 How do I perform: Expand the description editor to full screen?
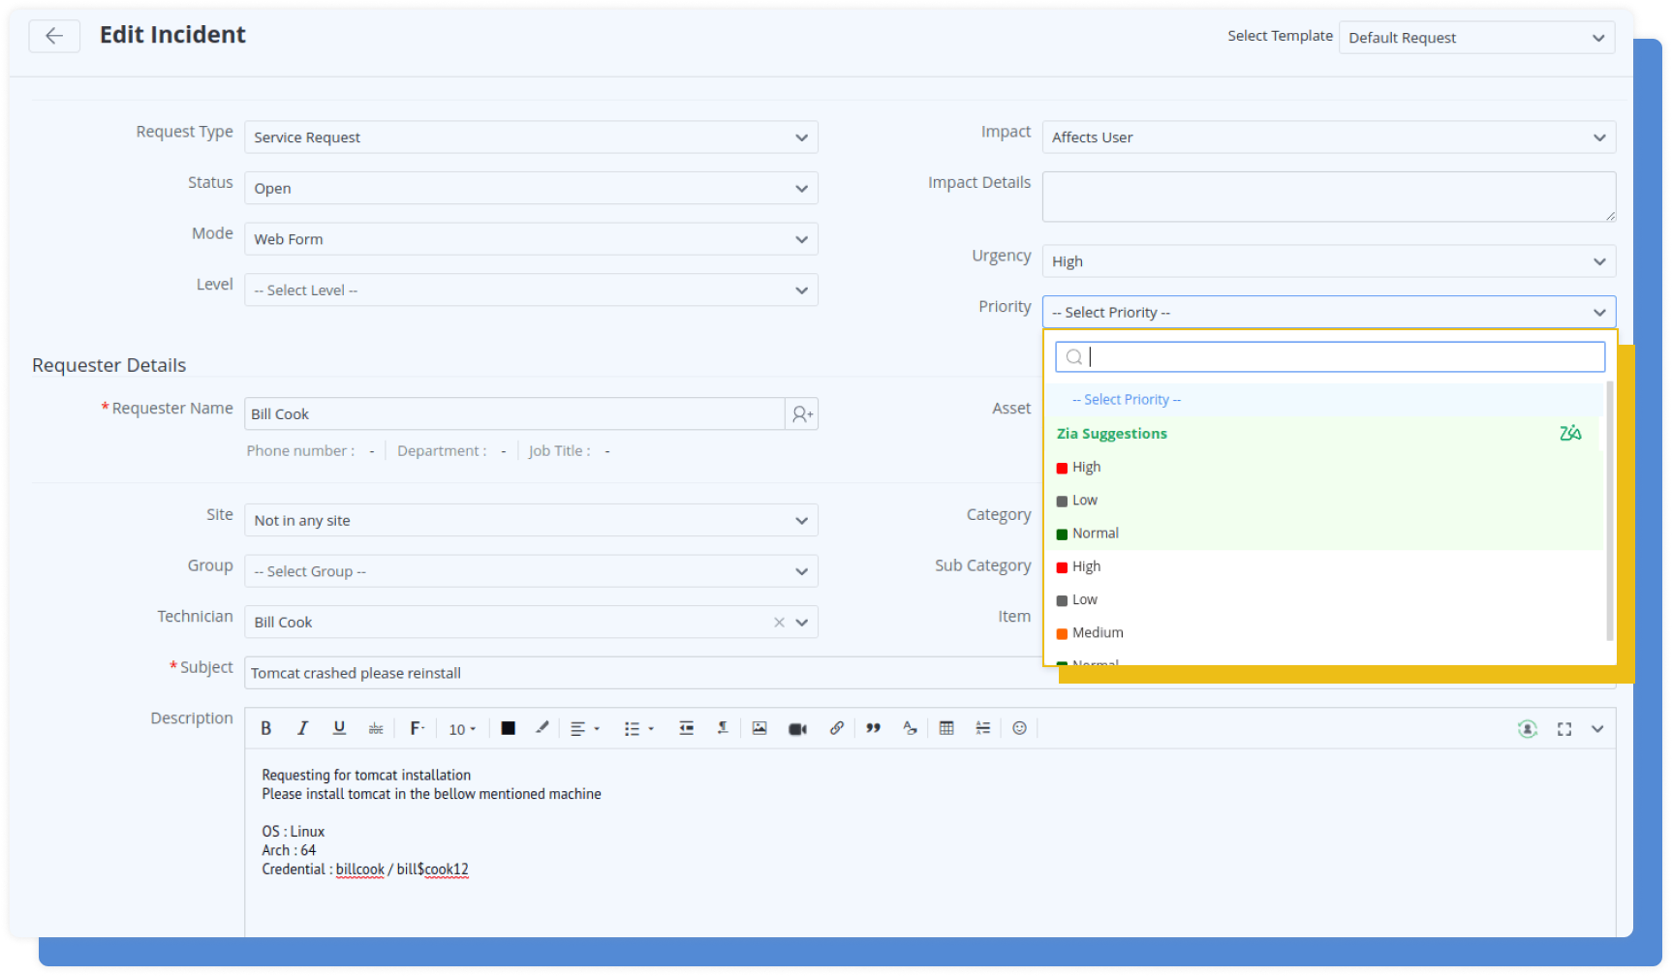coord(1564,729)
